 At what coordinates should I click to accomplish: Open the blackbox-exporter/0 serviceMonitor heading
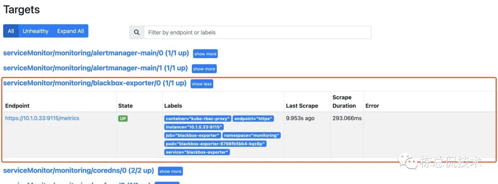pyautogui.click(x=95, y=83)
